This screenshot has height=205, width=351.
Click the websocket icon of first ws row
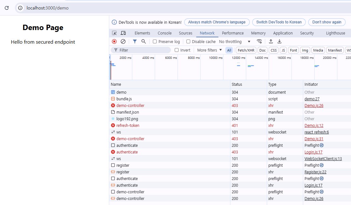pyautogui.click(x=113, y=132)
